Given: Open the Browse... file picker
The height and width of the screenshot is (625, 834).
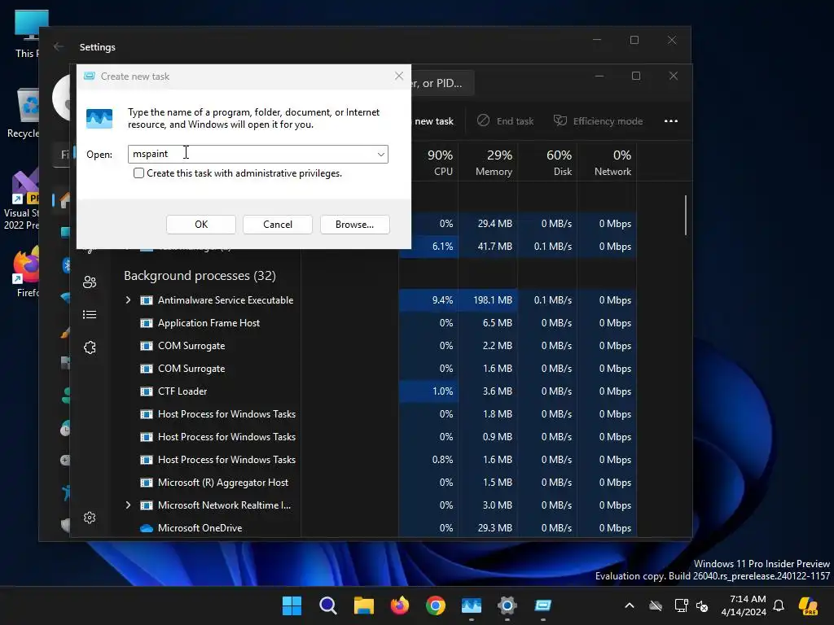Looking at the screenshot, I should (x=355, y=225).
